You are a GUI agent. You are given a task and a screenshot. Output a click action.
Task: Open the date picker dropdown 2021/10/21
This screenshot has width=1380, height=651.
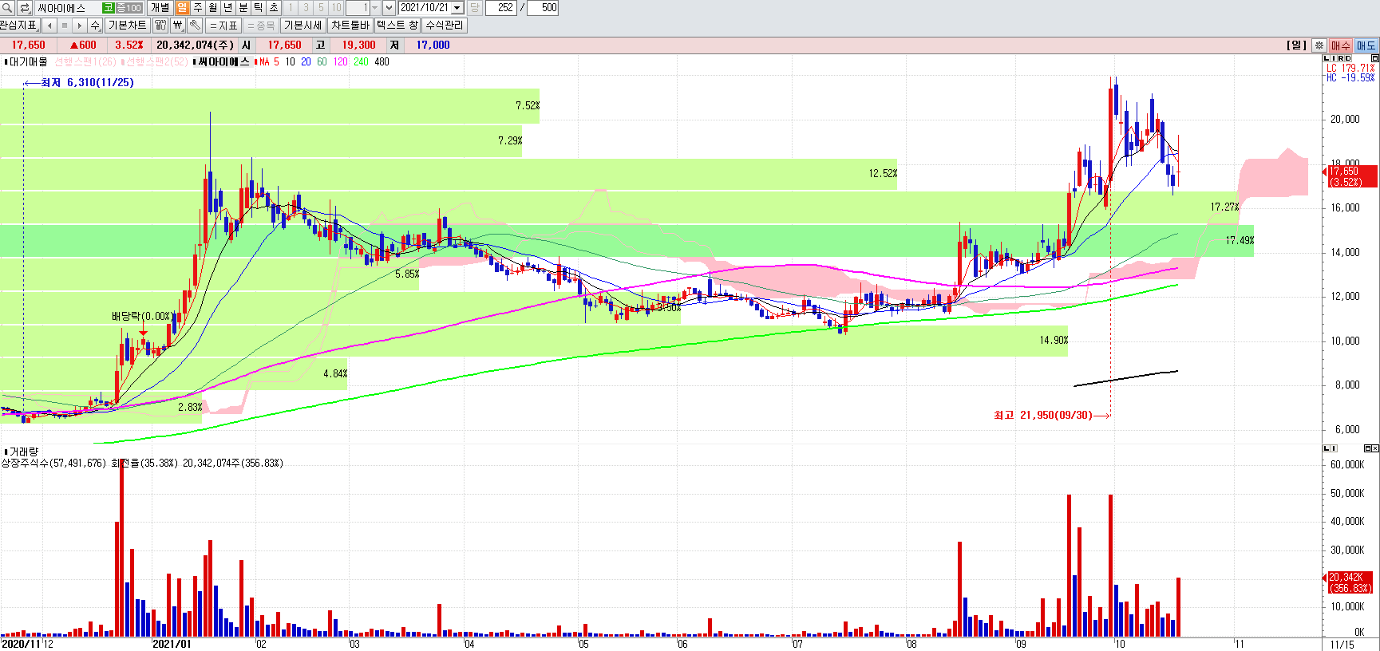[x=457, y=8]
